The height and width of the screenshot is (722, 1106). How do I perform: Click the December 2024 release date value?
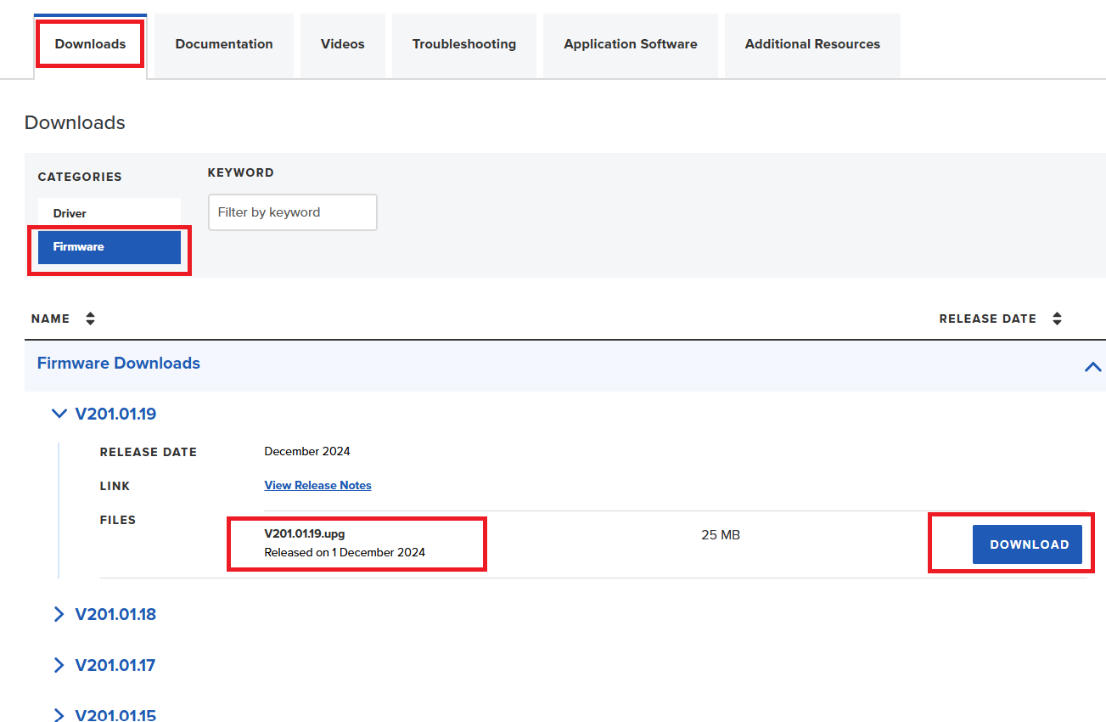[307, 451]
